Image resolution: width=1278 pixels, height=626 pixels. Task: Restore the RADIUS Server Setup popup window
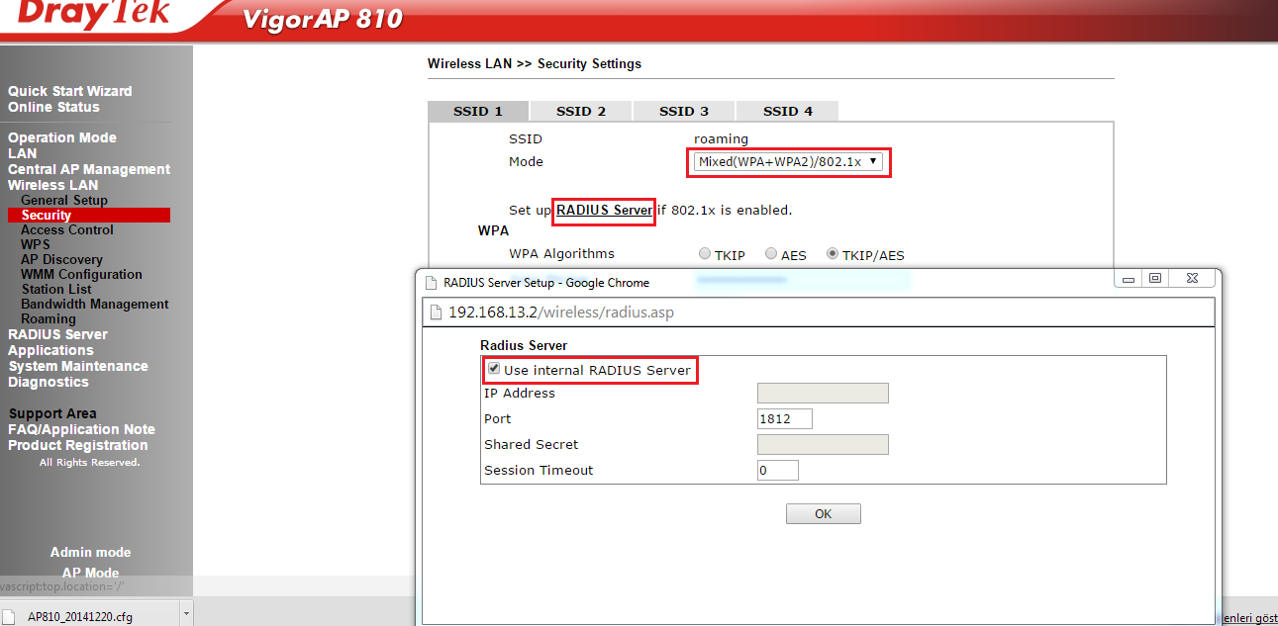tap(1154, 280)
